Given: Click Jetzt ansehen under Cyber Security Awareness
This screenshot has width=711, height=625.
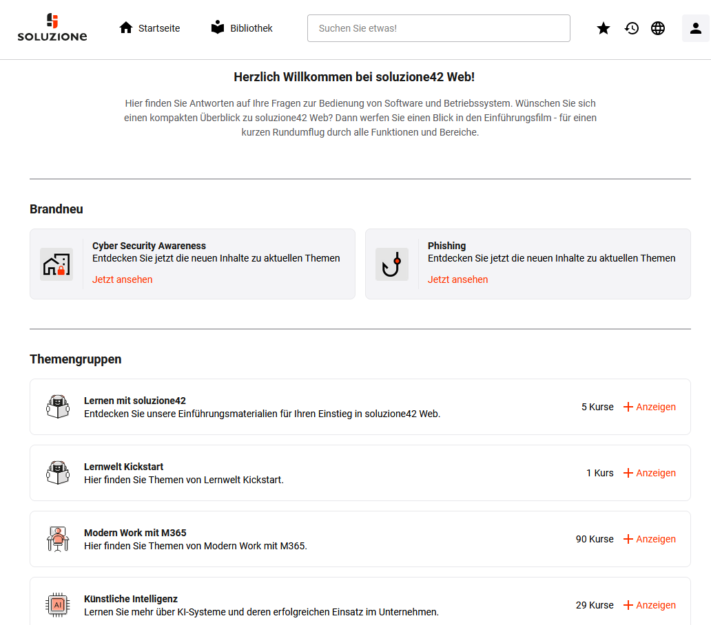Looking at the screenshot, I should click(123, 279).
